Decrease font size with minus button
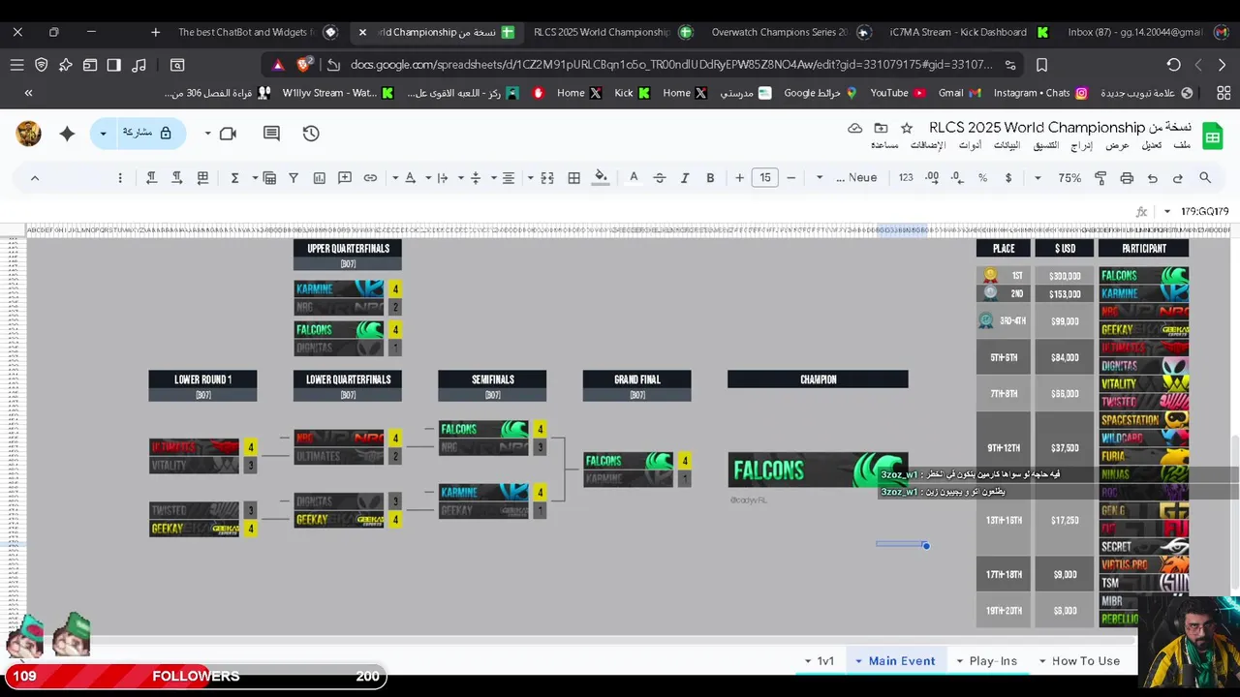The height and width of the screenshot is (697, 1240). tap(791, 178)
